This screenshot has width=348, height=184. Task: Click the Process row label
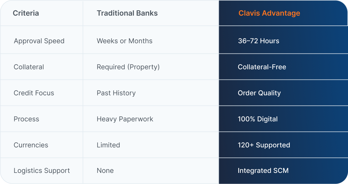click(26, 119)
